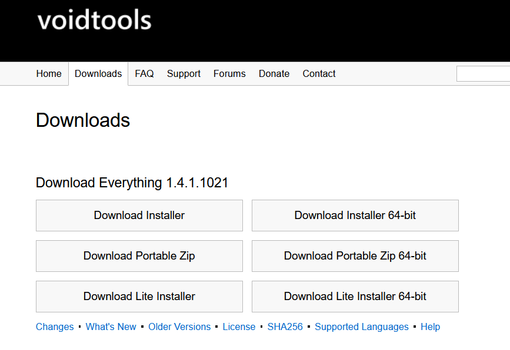Open the Contact page
Viewport: 510px width, 350px height.
tap(319, 73)
